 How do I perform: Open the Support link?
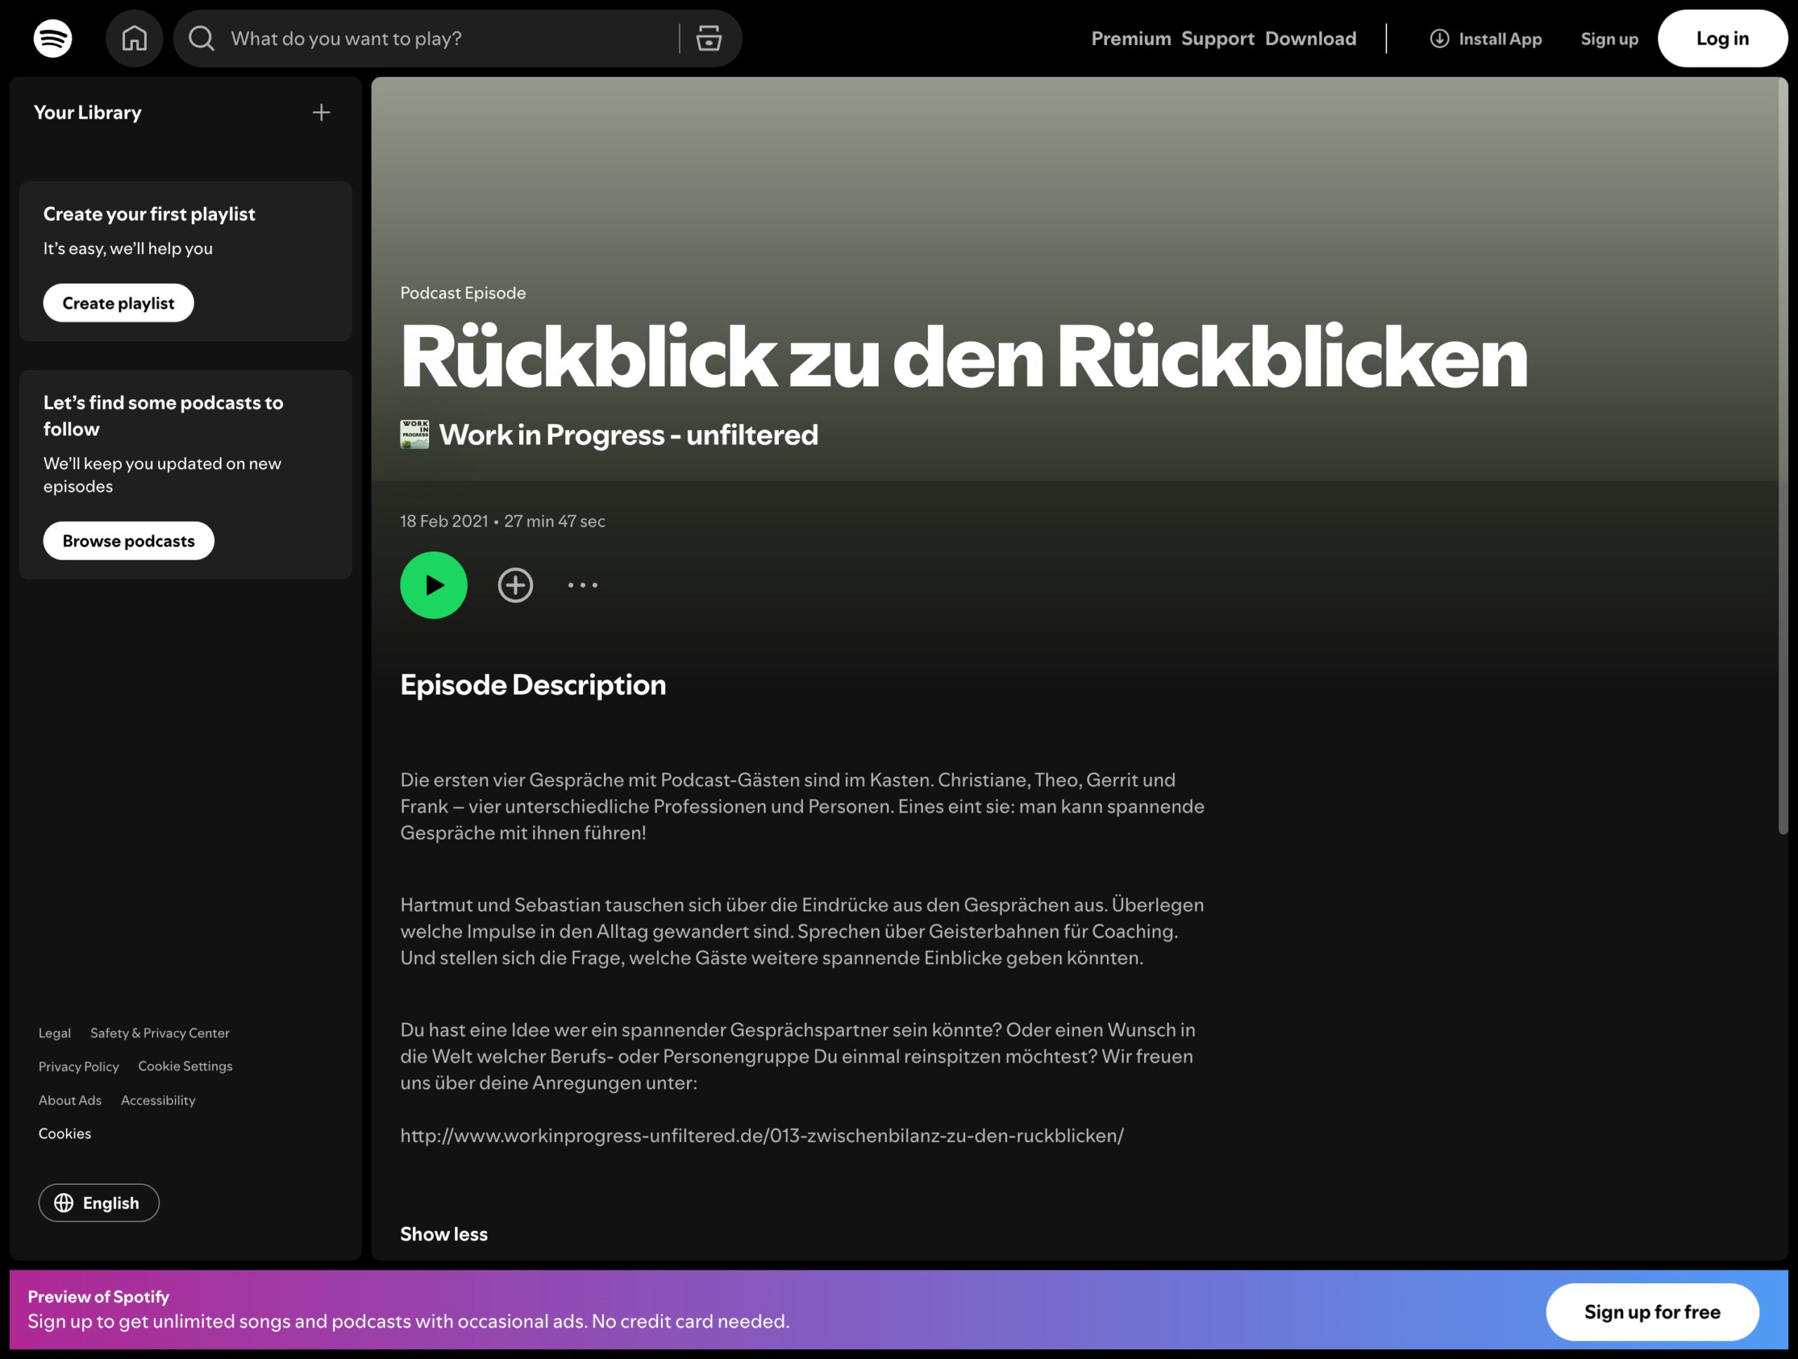(1218, 38)
